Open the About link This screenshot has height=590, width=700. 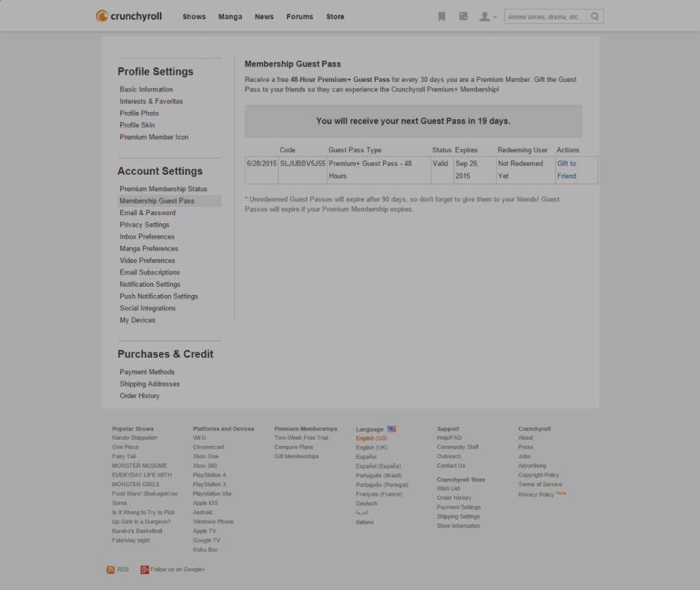pos(526,438)
